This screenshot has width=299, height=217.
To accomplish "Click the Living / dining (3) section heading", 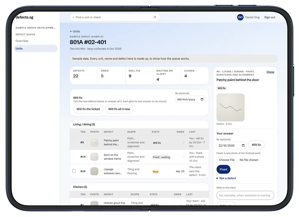I will pyautogui.click(x=84, y=124).
